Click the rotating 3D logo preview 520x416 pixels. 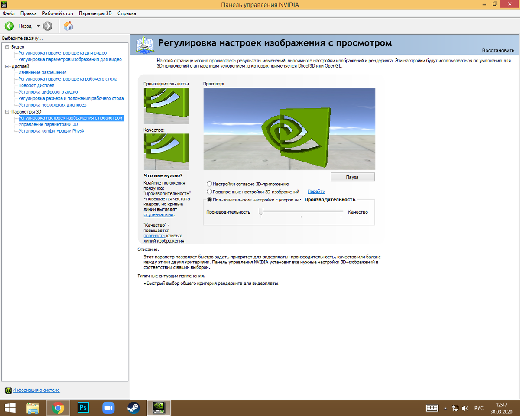[289, 129]
